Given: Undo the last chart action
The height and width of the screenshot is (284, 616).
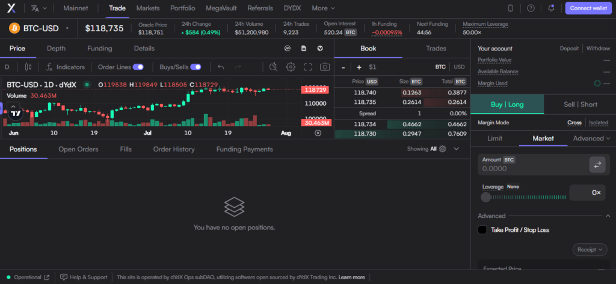Looking at the screenshot, I should (221, 67).
